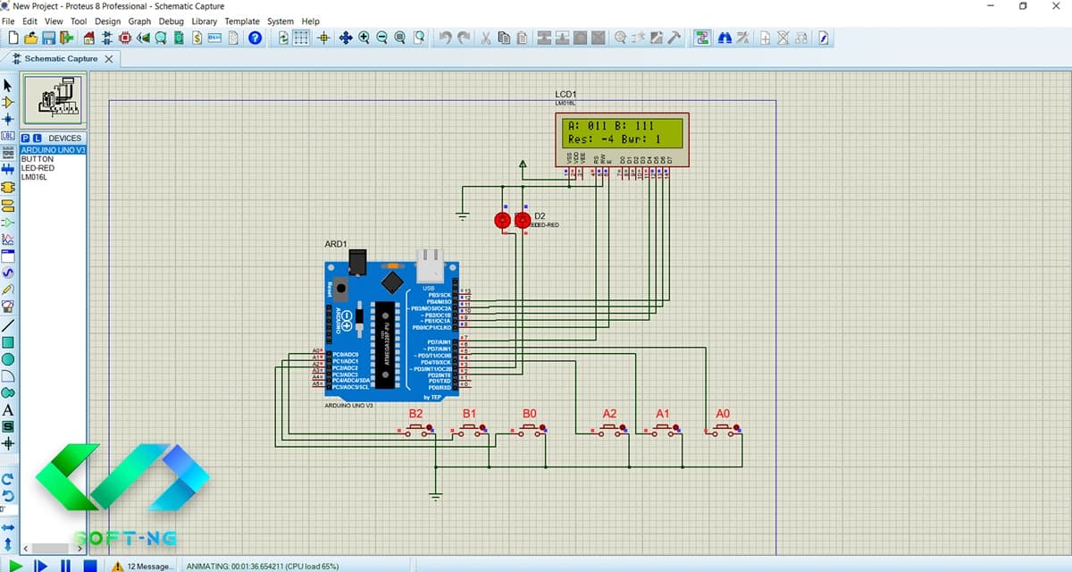Select the Wire label mode (LBL) tool
Viewport: 1072px width, 572px height.
8,137
